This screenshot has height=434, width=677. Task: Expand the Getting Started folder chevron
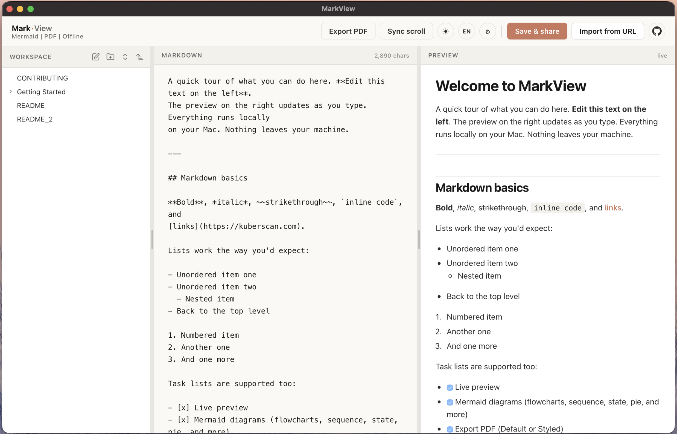tap(10, 92)
